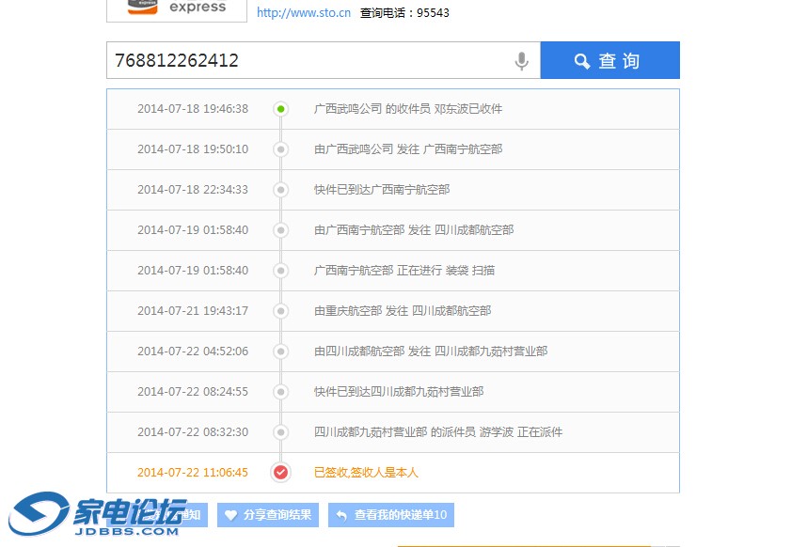Screen dimensions: 791x547
Task: Click the microphone voice input icon
Action: pos(521,61)
